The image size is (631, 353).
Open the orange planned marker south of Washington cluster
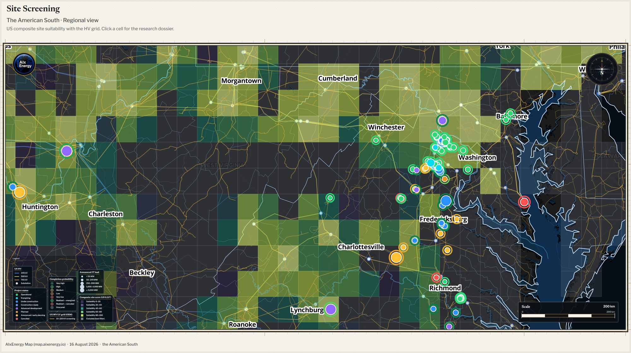point(445,179)
